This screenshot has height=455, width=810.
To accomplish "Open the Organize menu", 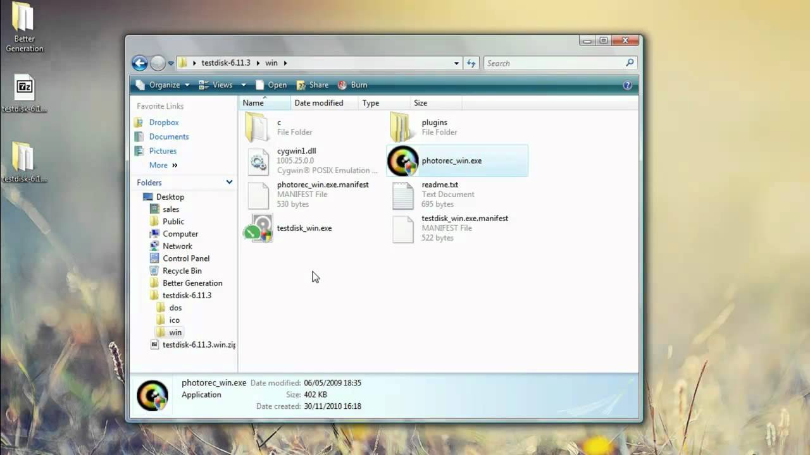I will point(162,85).
